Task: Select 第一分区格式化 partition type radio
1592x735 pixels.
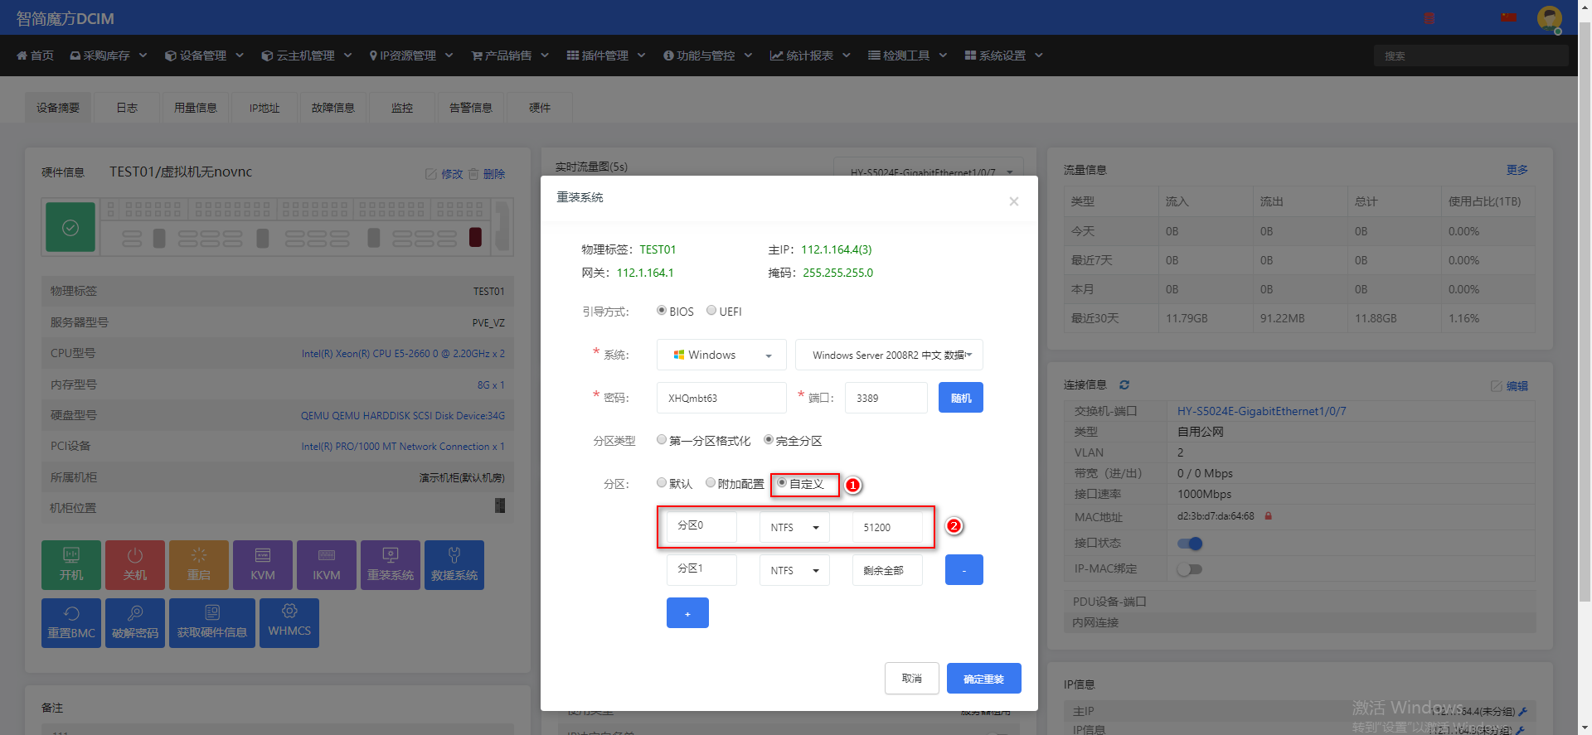Action: [x=662, y=440]
